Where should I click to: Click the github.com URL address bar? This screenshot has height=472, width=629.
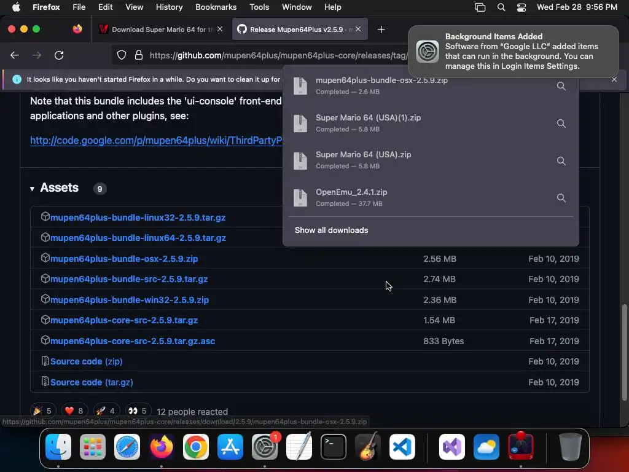(277, 55)
